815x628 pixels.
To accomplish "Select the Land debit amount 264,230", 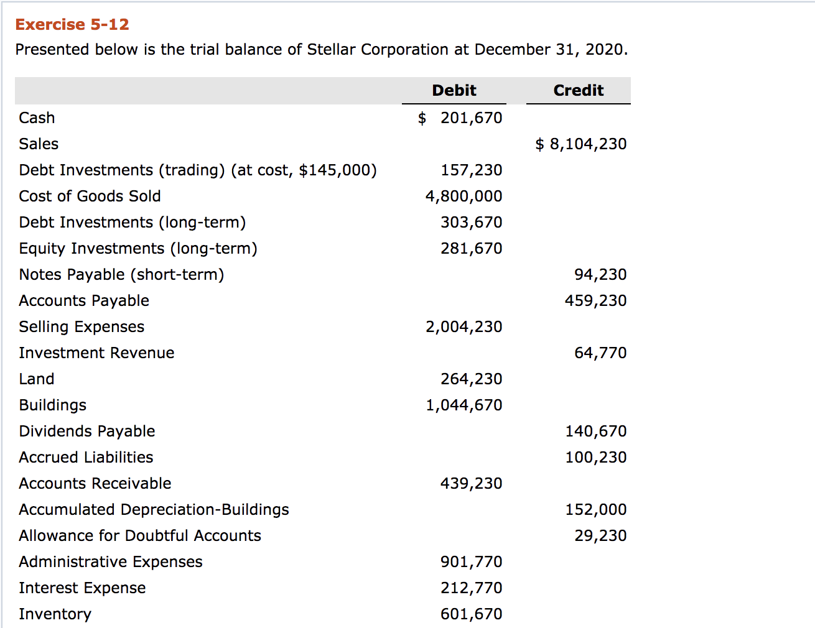I will coord(472,379).
